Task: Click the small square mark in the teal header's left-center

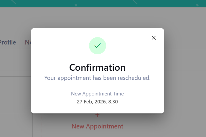Action: (76, 5)
